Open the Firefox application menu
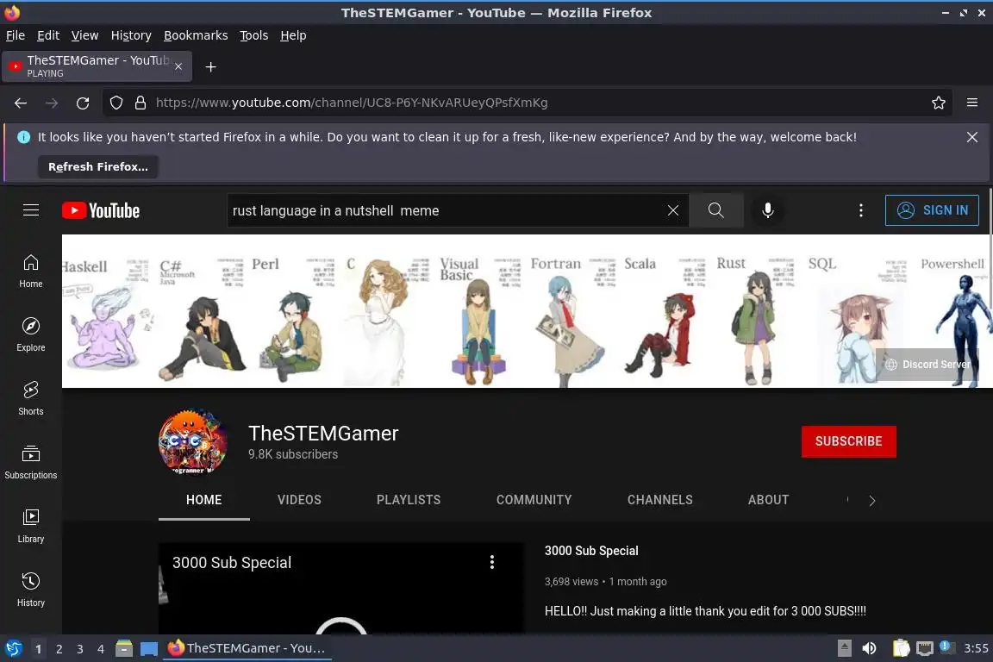The image size is (993, 662). coord(972,103)
